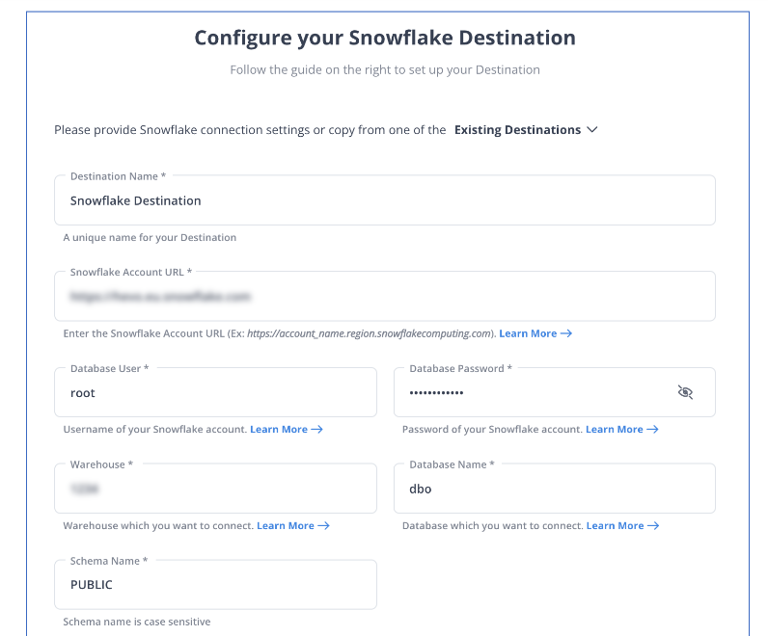Click arrow icon after Database Learn More
Viewport: 768px width, 636px height.
tap(653, 525)
